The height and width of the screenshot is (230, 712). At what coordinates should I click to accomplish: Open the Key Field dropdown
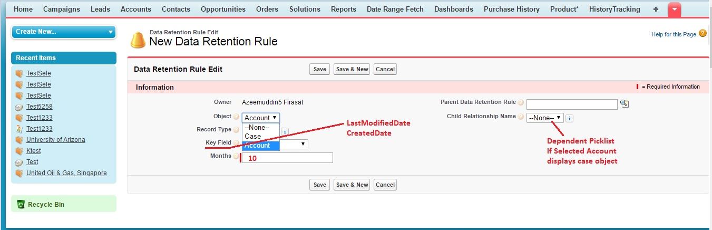coord(294,144)
